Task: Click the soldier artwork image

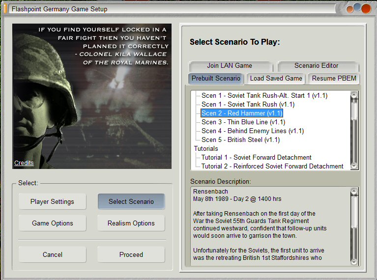Action: tap(92, 96)
